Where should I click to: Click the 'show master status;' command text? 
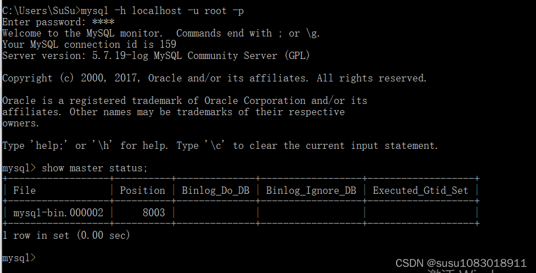click(94, 168)
